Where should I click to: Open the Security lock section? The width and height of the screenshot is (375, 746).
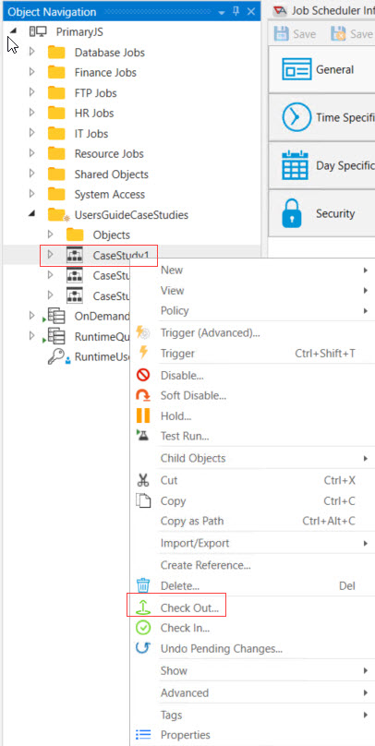pos(321,213)
